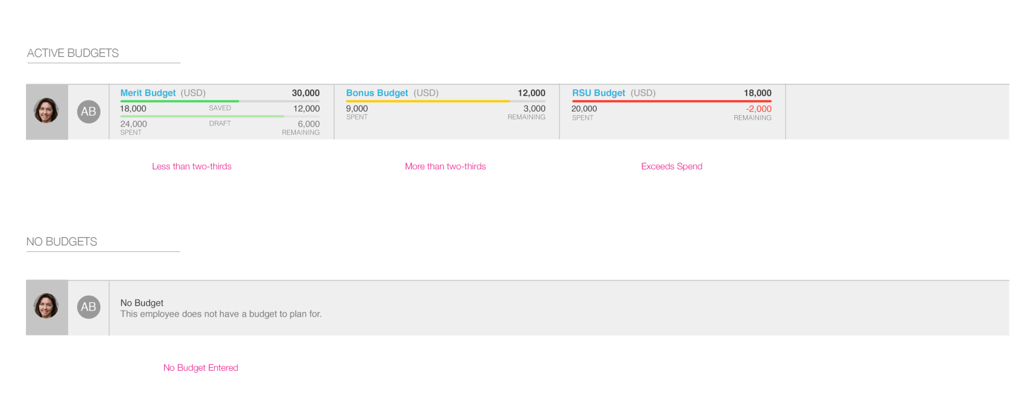Select the ACTIVE BUDGETS section heading
This screenshot has width=1020, height=411.
pyautogui.click(x=73, y=53)
